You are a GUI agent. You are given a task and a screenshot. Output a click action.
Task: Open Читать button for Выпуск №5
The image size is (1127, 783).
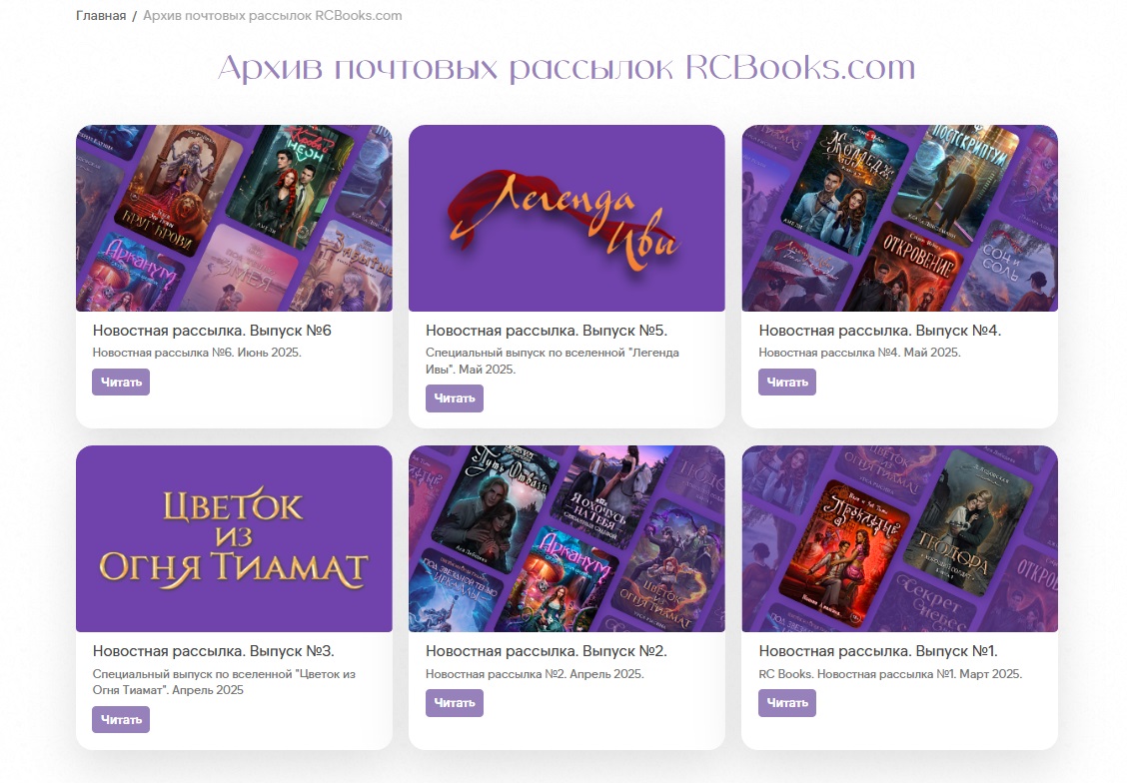(x=455, y=398)
